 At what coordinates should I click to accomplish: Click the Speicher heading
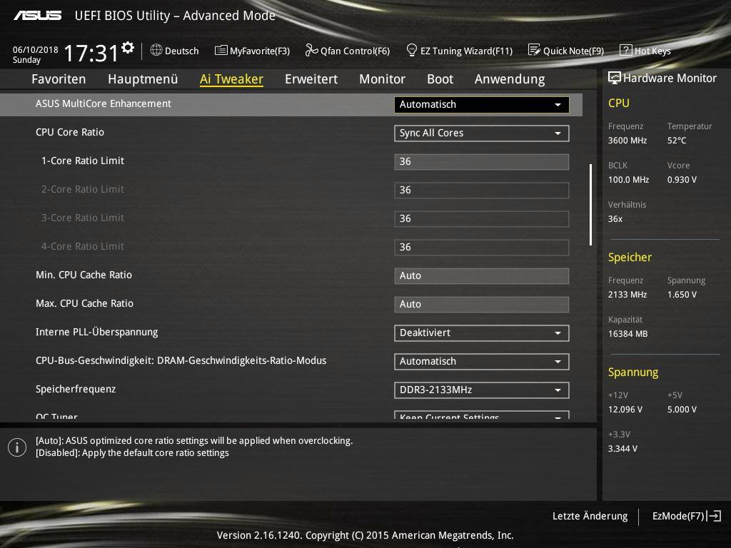(630, 257)
